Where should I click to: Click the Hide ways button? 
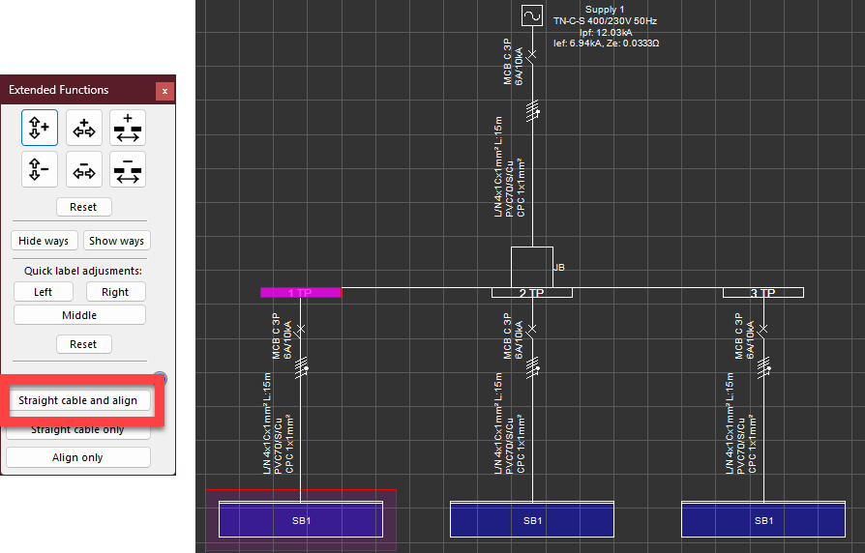click(x=44, y=241)
